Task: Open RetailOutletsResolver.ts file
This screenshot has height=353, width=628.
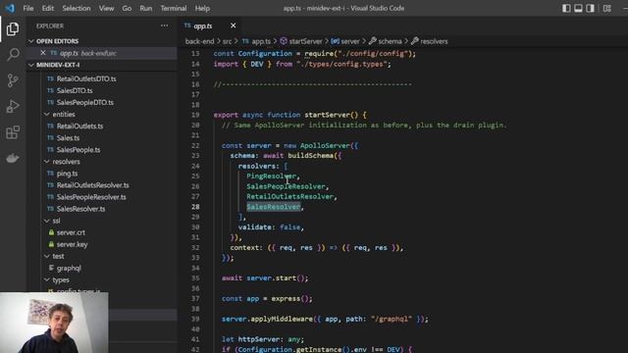Action: (92, 185)
